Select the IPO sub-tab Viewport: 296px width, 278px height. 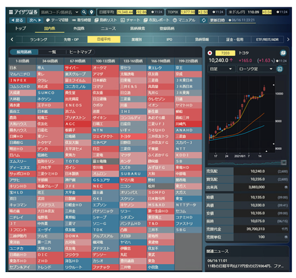[x=169, y=39]
